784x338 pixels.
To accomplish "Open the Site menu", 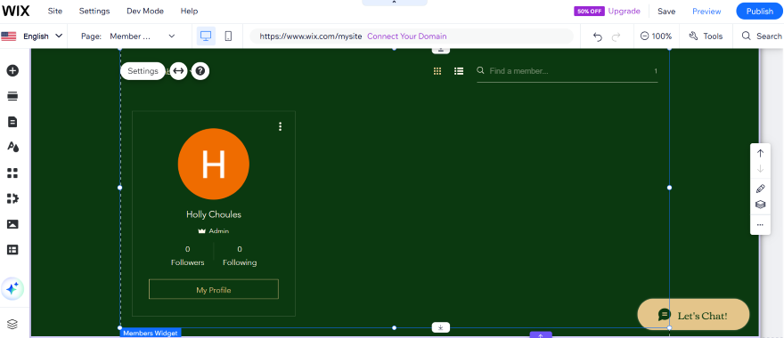I will pyautogui.click(x=55, y=11).
